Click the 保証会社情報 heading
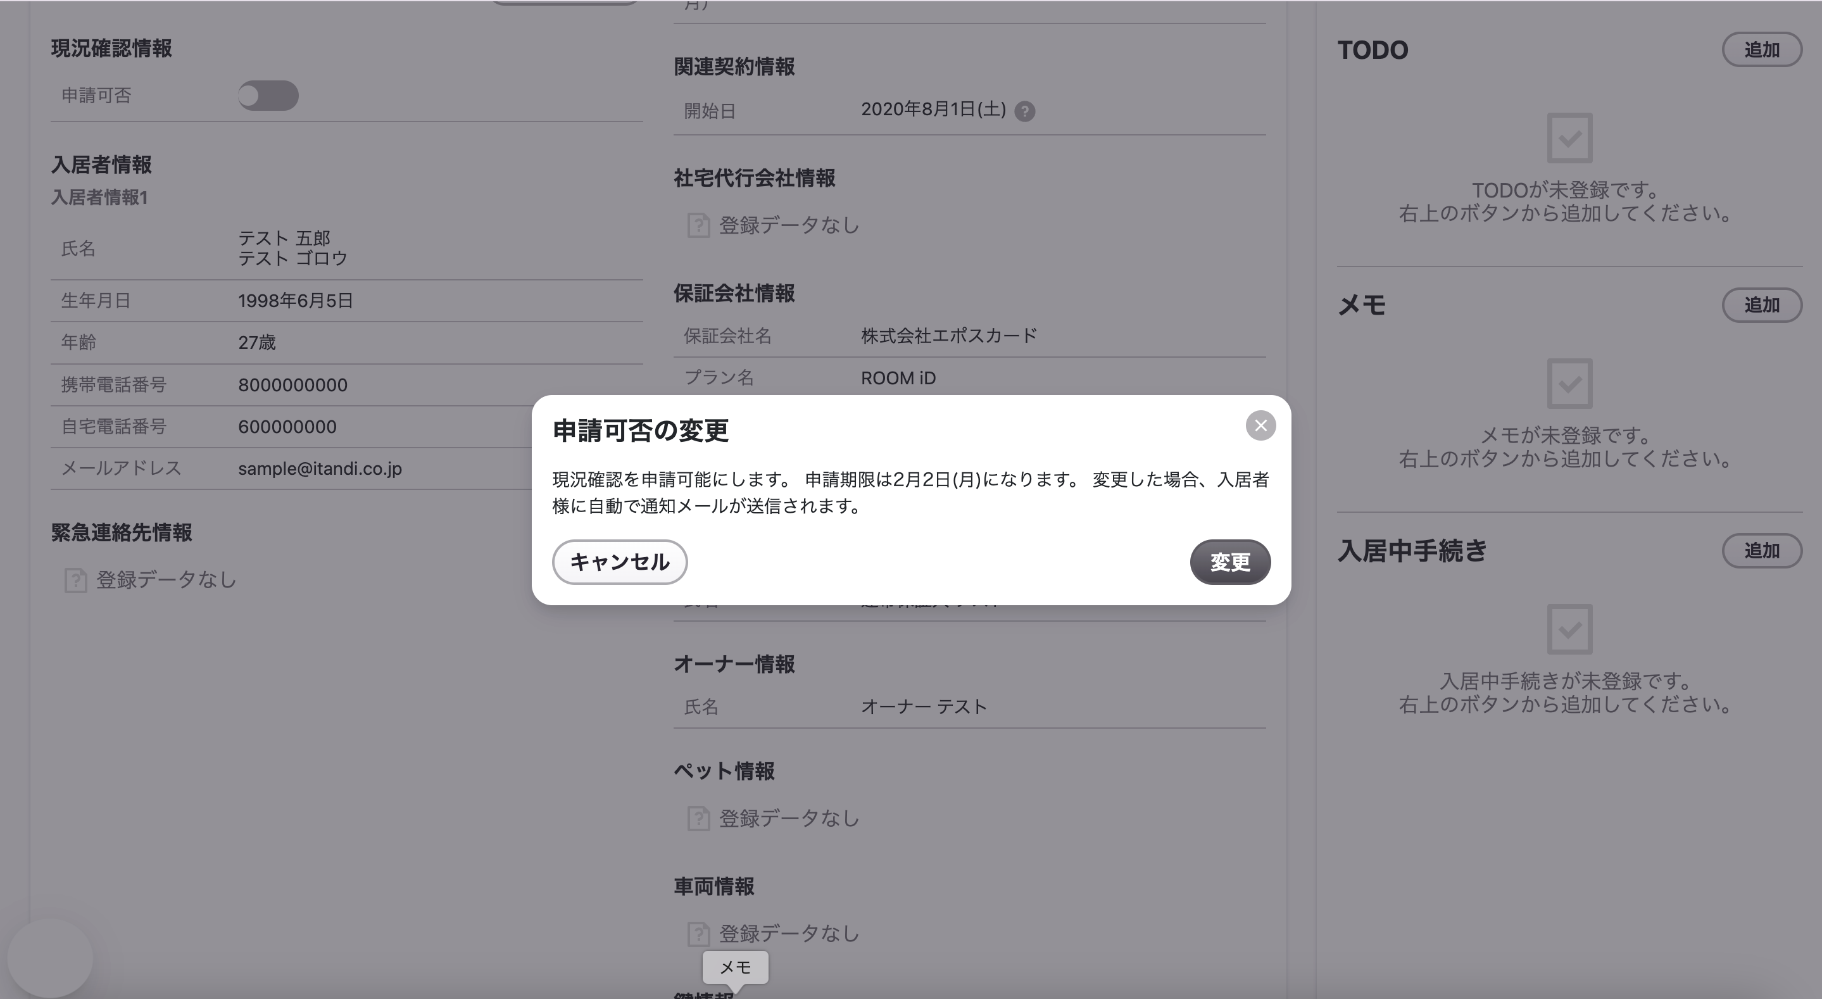The width and height of the screenshot is (1822, 999). click(x=734, y=293)
